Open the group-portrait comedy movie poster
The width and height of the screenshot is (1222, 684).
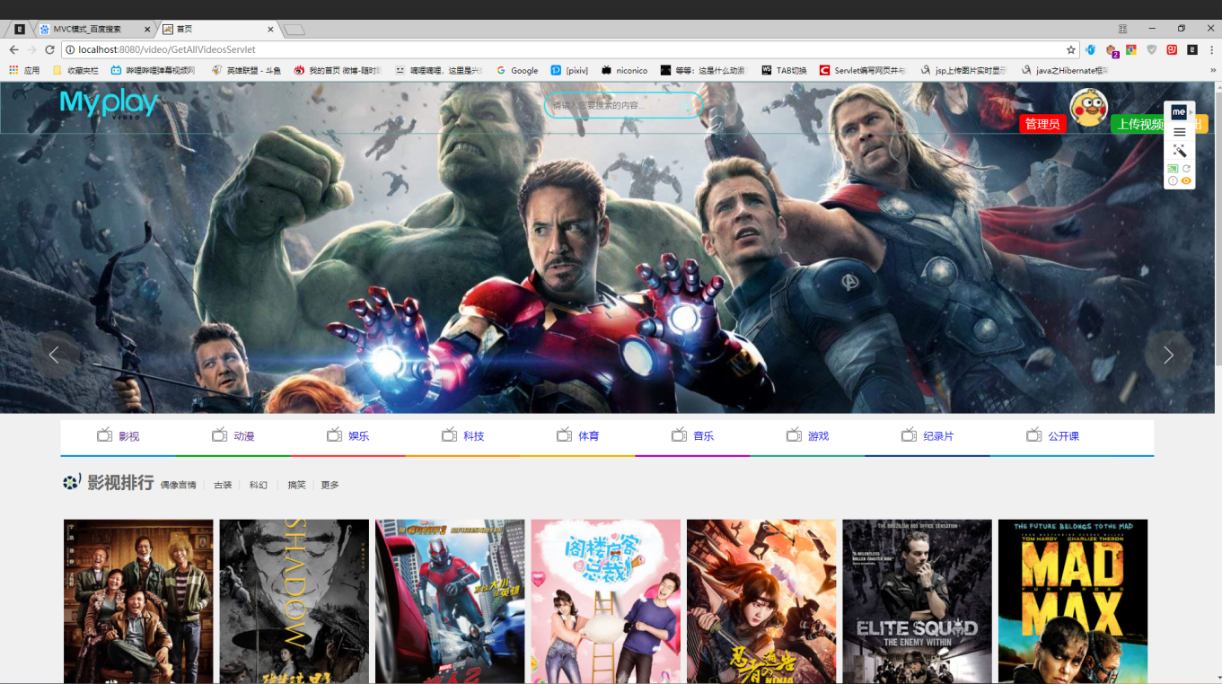coord(138,601)
